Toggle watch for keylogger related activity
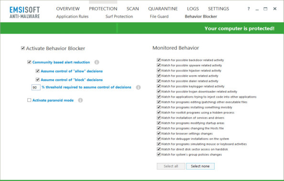 pyautogui.click(x=159, y=86)
